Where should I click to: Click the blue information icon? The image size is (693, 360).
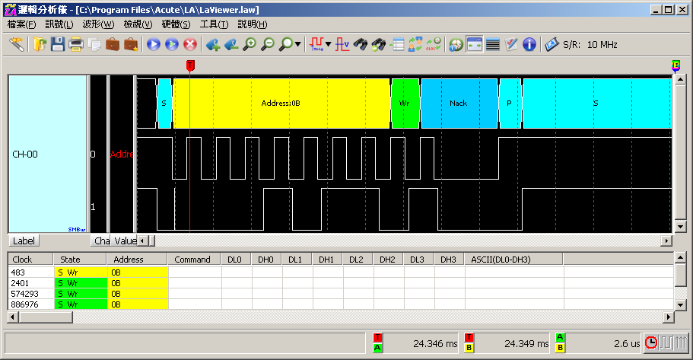click(x=529, y=44)
